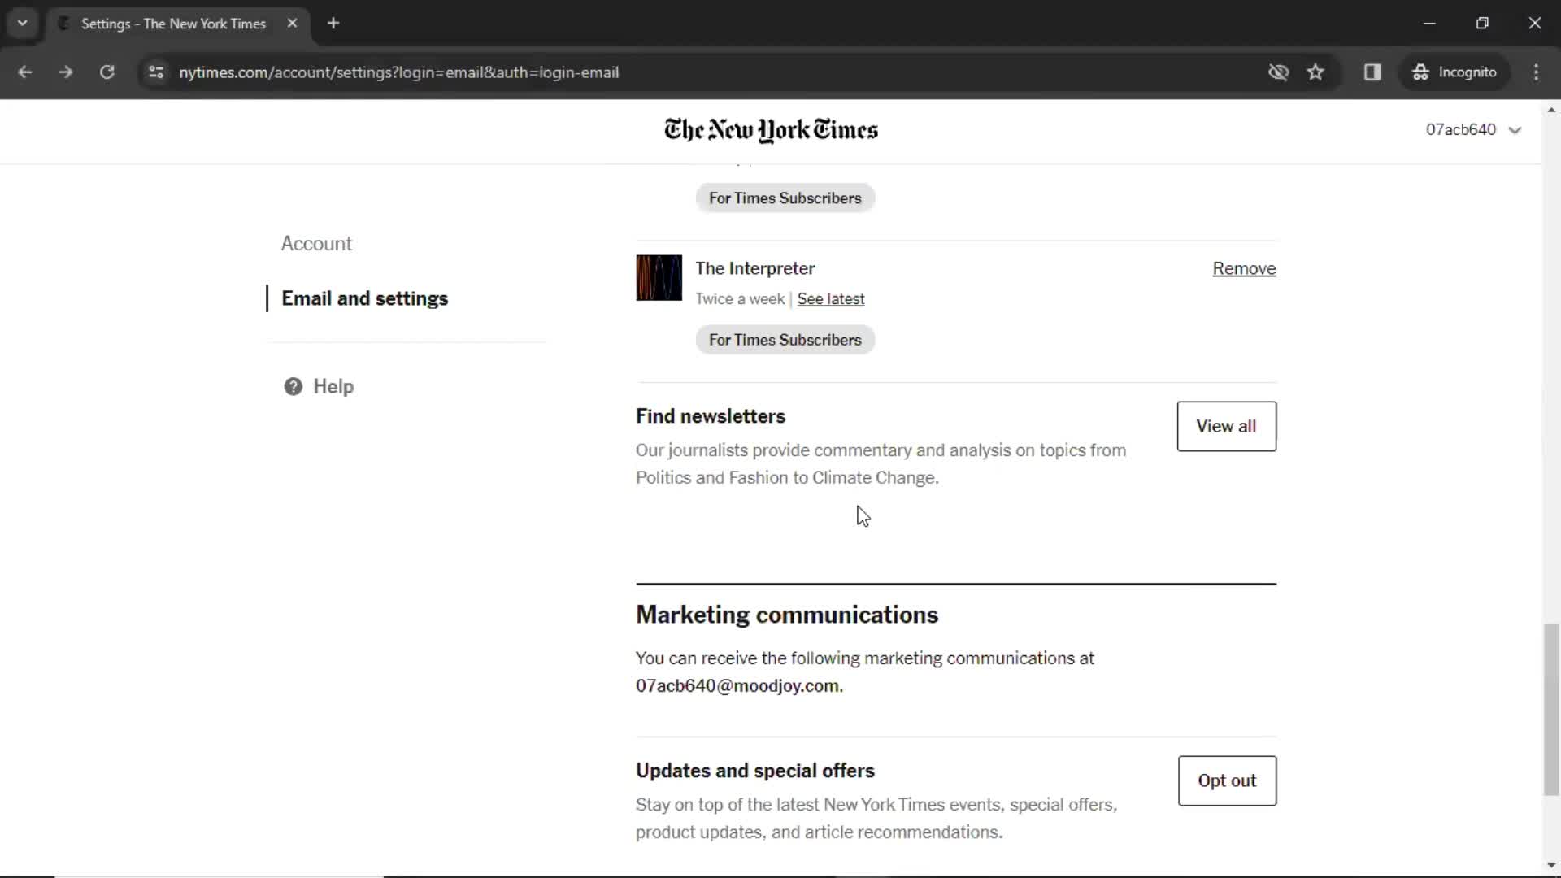Expand the browser tab list dropdown

(x=23, y=24)
